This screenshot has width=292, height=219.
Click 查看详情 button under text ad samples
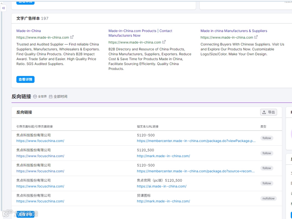coord(25,79)
